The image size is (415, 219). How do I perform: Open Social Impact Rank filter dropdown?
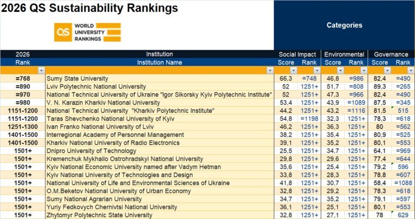[316, 71]
